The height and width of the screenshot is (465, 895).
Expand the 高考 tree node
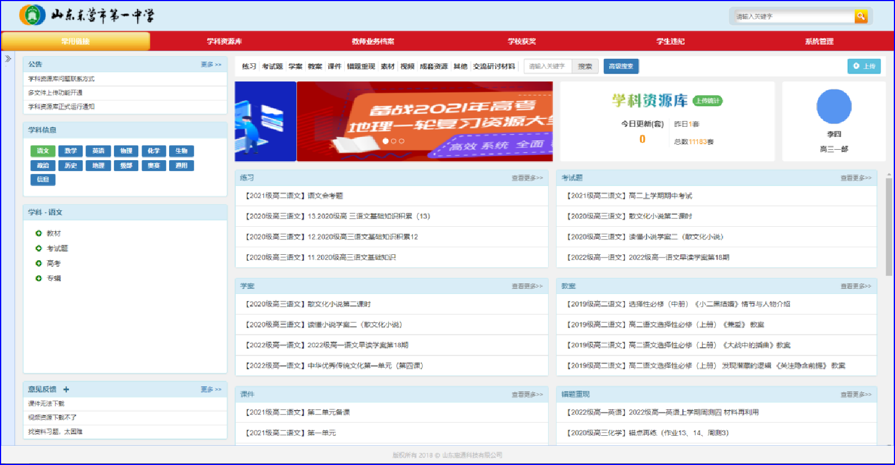39,264
